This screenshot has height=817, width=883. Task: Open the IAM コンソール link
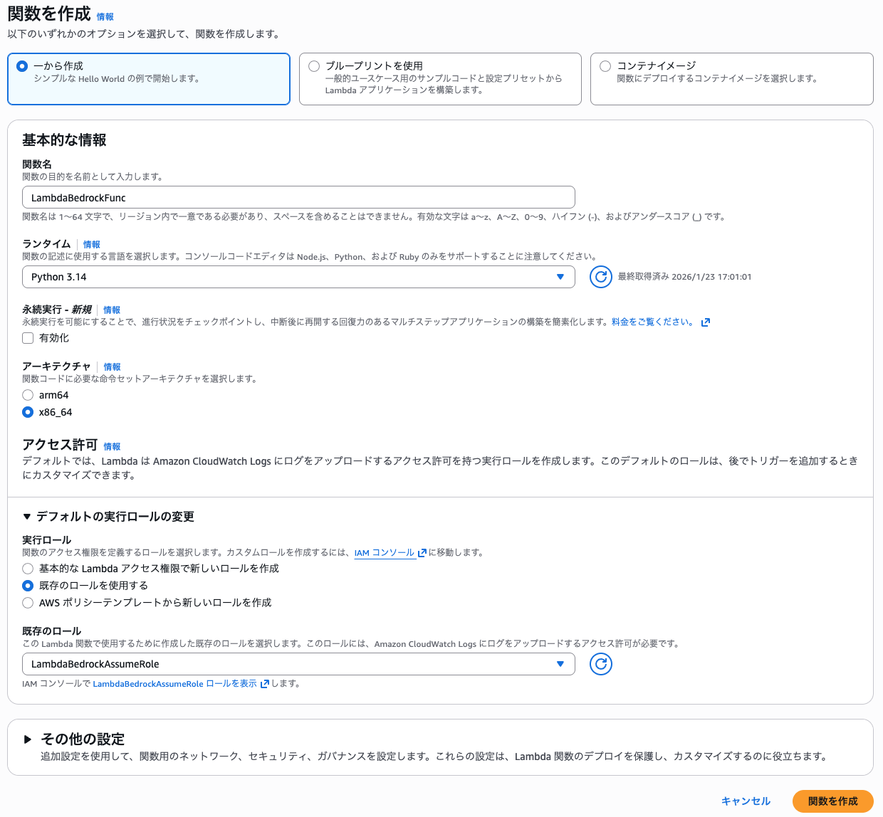[384, 552]
